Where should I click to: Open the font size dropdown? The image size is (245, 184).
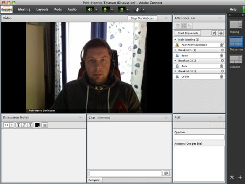(12, 125)
